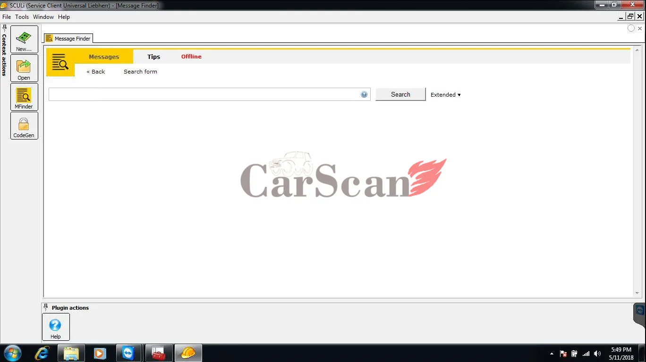Open Windows Explorer from the taskbar

(71, 353)
